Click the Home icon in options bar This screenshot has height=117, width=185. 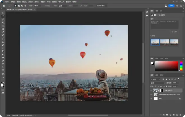click(x=4, y=6)
